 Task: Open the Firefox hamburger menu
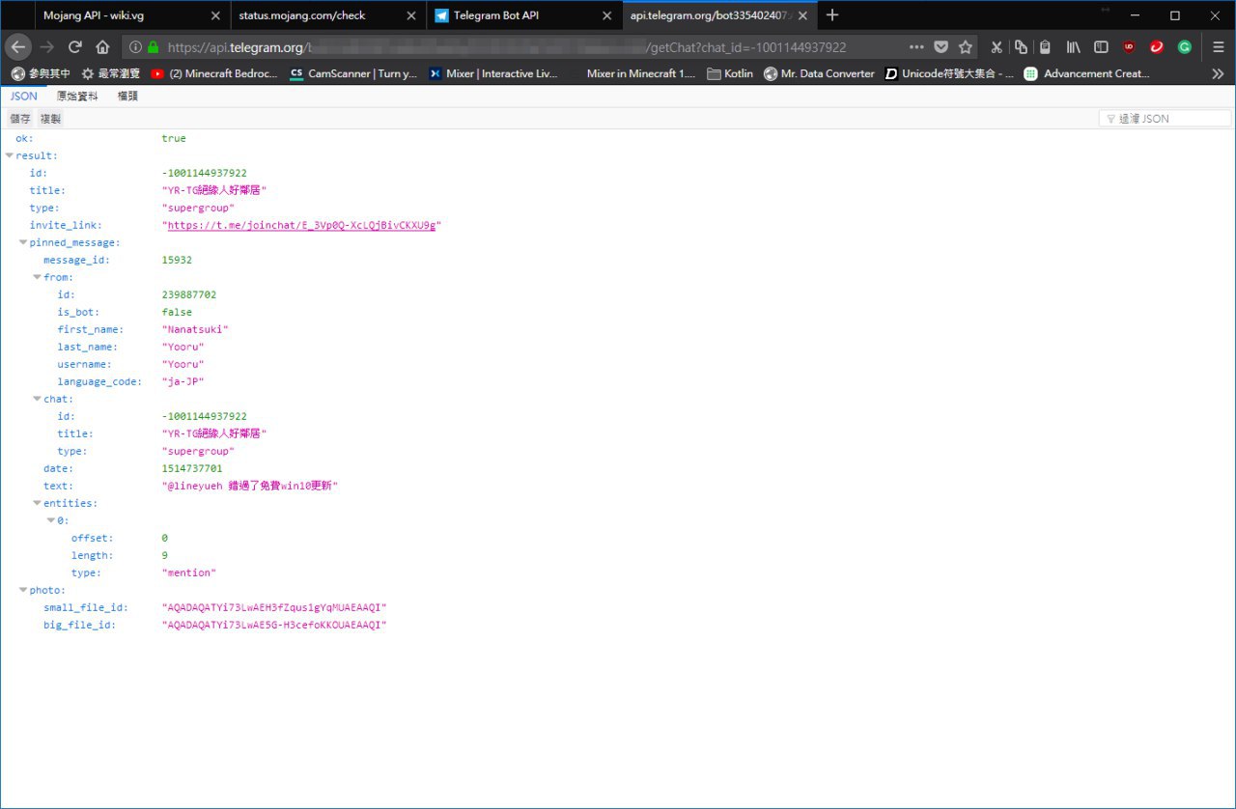(1219, 46)
